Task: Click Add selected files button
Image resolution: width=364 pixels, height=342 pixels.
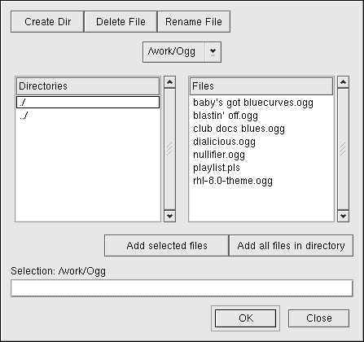Action: click(x=167, y=246)
